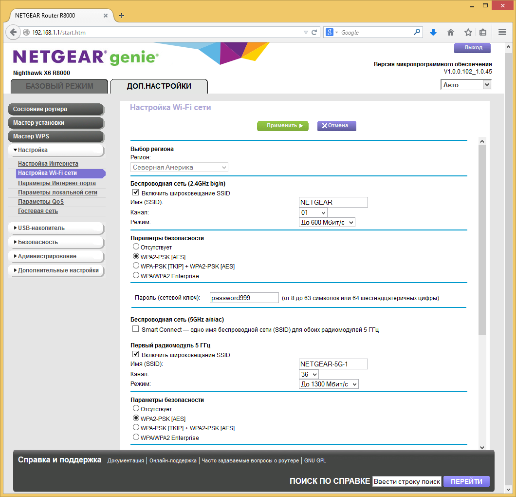Open the Онлайн-поддержка link
Screen dimensions: 516x497
point(173,461)
